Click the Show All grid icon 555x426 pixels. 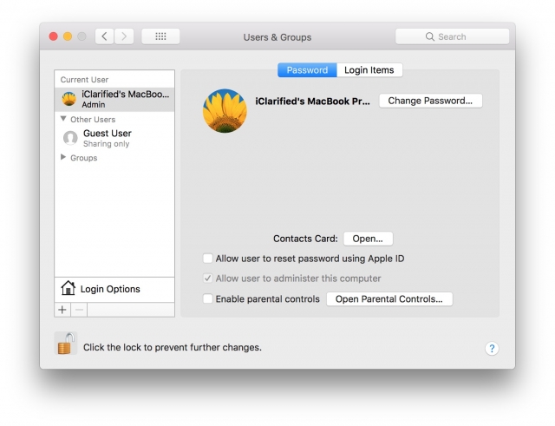(x=160, y=36)
